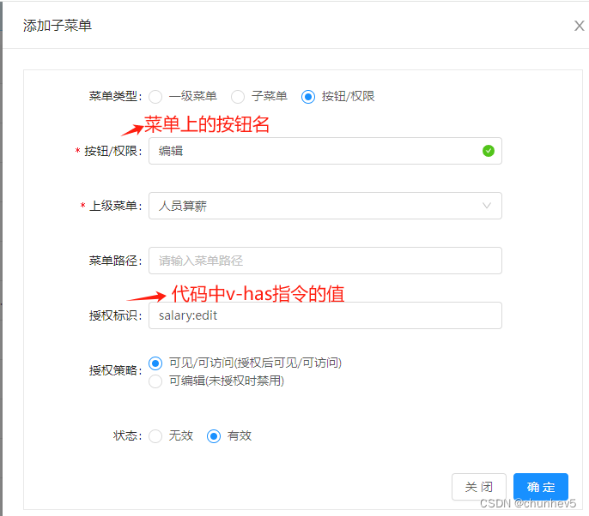Click the 授权标识 field containing salary:edit
The width and height of the screenshot is (589, 516).
[x=325, y=315]
